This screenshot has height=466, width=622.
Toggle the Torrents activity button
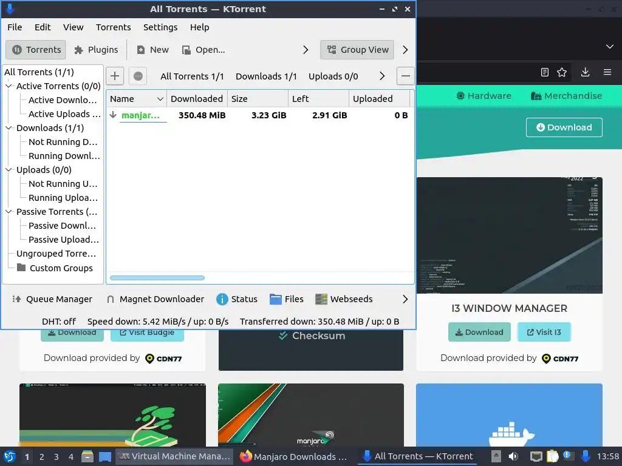(x=36, y=50)
